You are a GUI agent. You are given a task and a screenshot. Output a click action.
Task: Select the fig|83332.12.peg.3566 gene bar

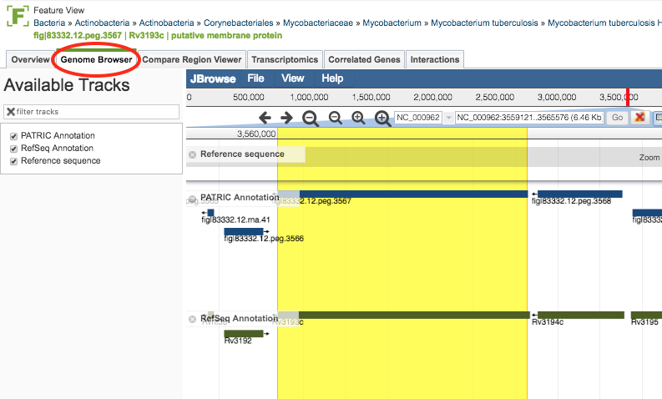pyautogui.click(x=244, y=231)
